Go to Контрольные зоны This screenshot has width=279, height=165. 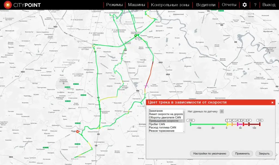coord(170,5)
